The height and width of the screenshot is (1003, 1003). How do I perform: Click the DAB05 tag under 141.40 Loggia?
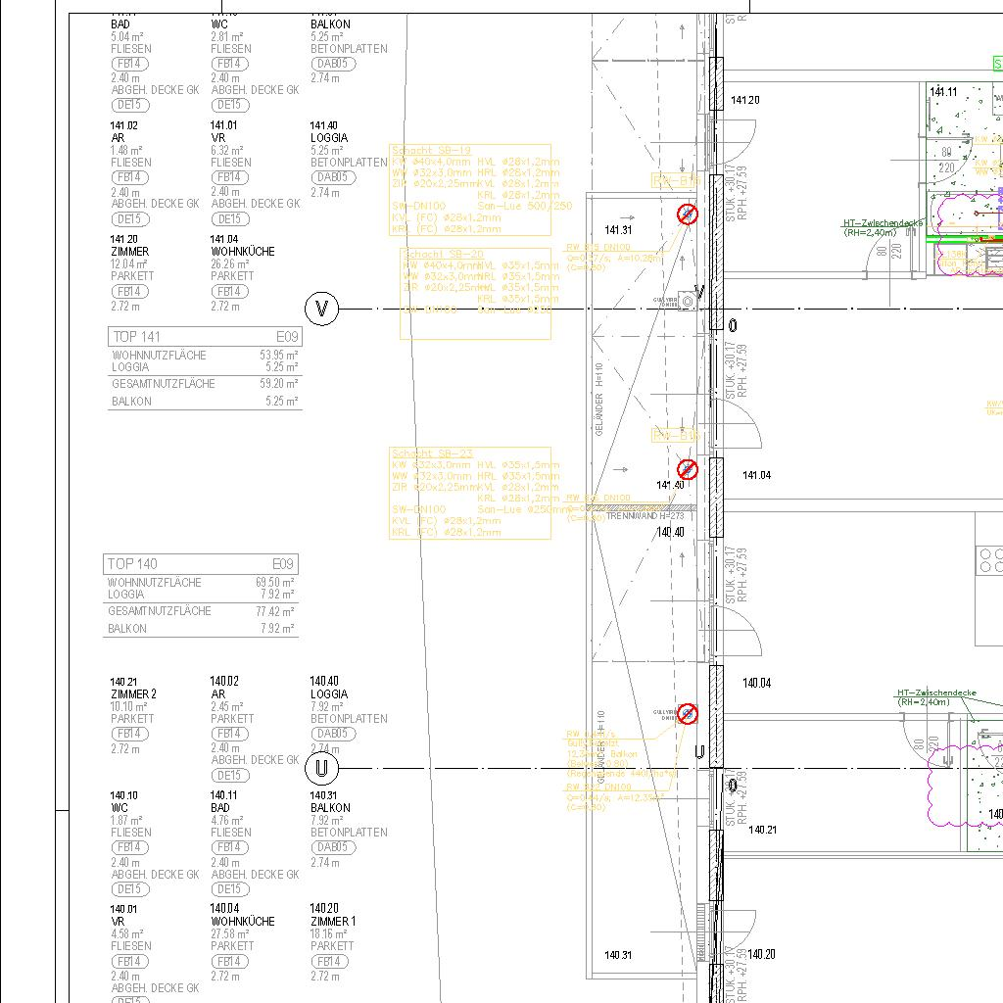tap(333, 177)
